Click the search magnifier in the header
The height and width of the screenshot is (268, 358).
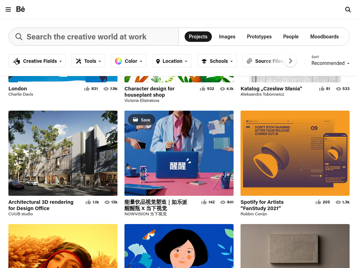348,9
